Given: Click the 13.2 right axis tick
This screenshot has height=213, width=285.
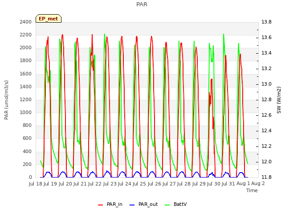Looking at the screenshot, I should (266, 69).
